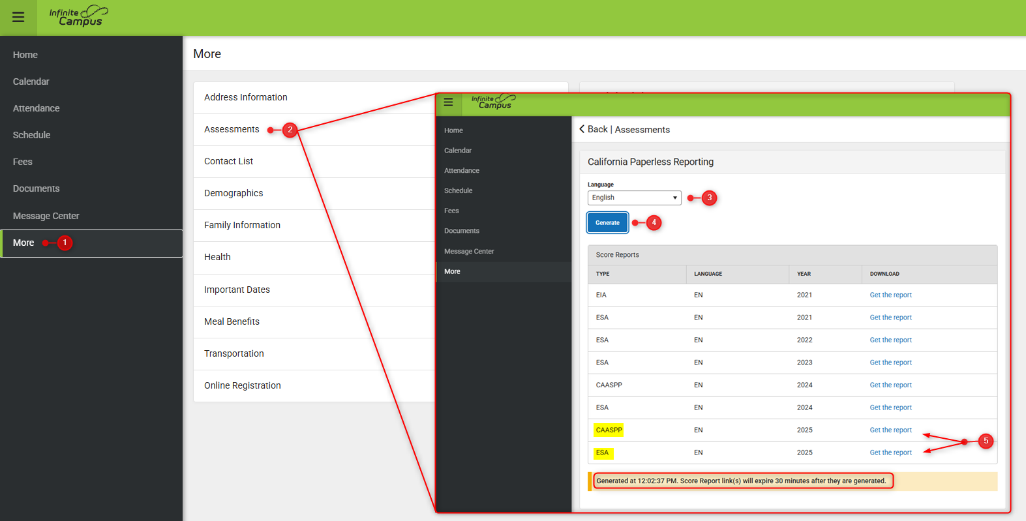Click the Generate button
Image resolution: width=1026 pixels, height=521 pixels.
click(607, 223)
